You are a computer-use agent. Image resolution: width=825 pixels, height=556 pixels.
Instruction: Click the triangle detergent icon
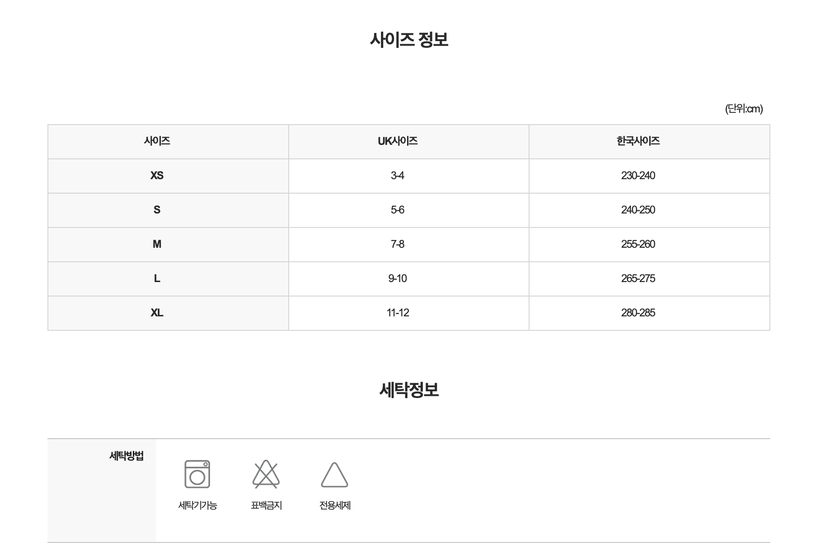[x=334, y=475]
